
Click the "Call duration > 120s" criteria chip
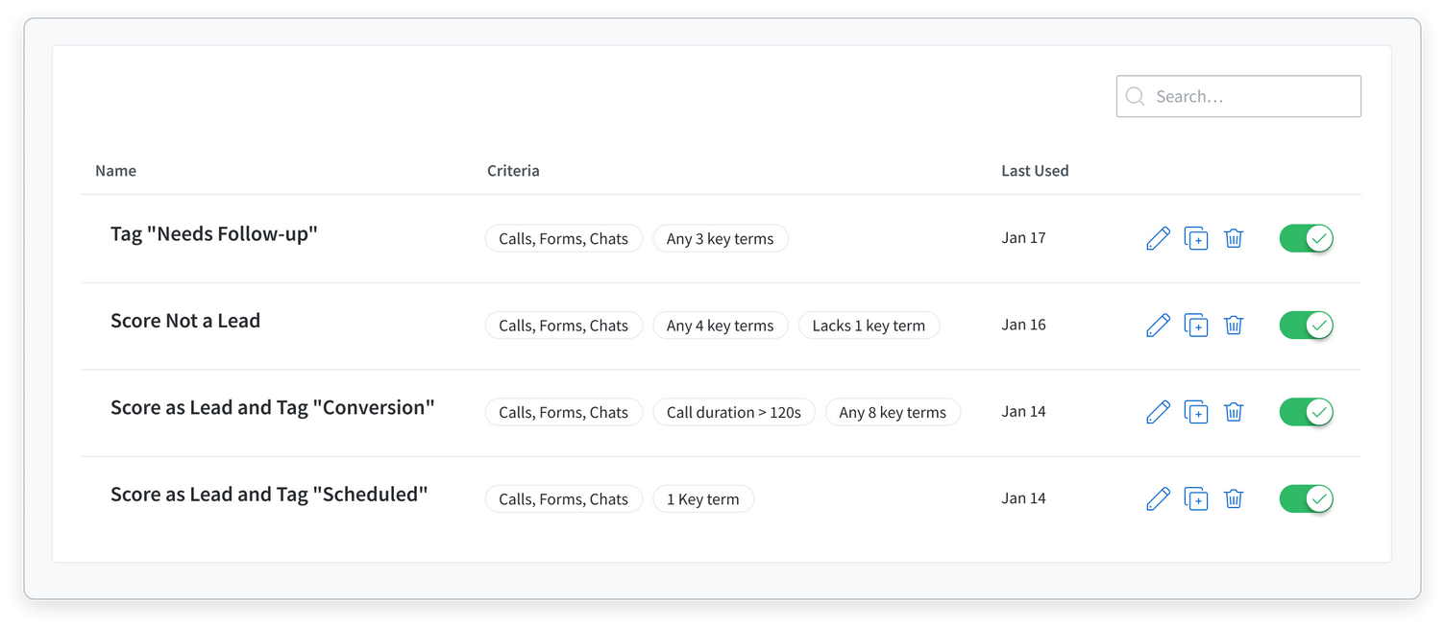[x=733, y=412]
